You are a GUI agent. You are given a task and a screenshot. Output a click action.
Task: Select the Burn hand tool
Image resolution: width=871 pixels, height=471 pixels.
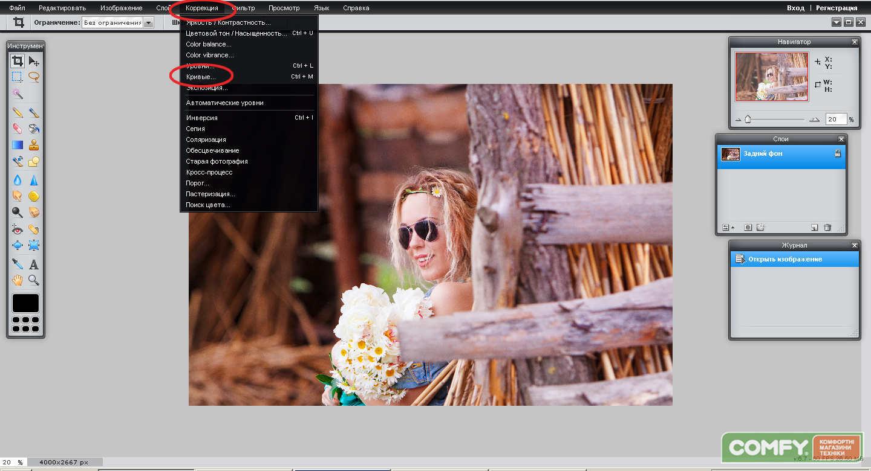click(x=34, y=213)
